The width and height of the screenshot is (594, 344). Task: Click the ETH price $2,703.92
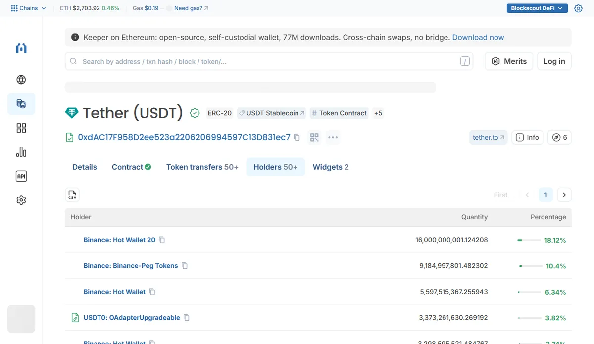point(87,8)
